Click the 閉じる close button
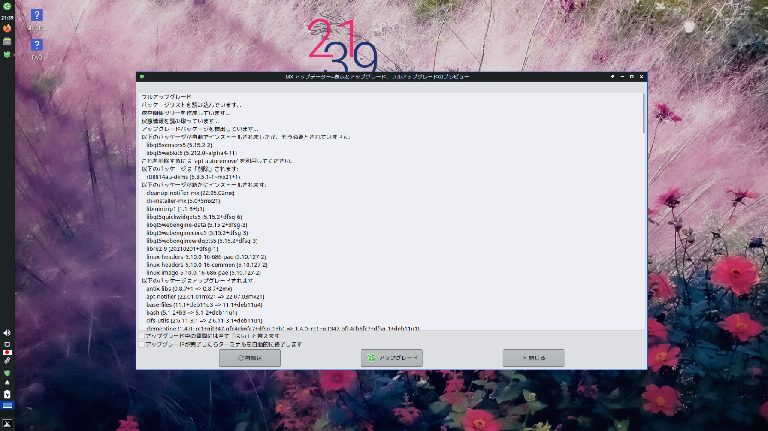The width and height of the screenshot is (768, 431). pos(534,358)
